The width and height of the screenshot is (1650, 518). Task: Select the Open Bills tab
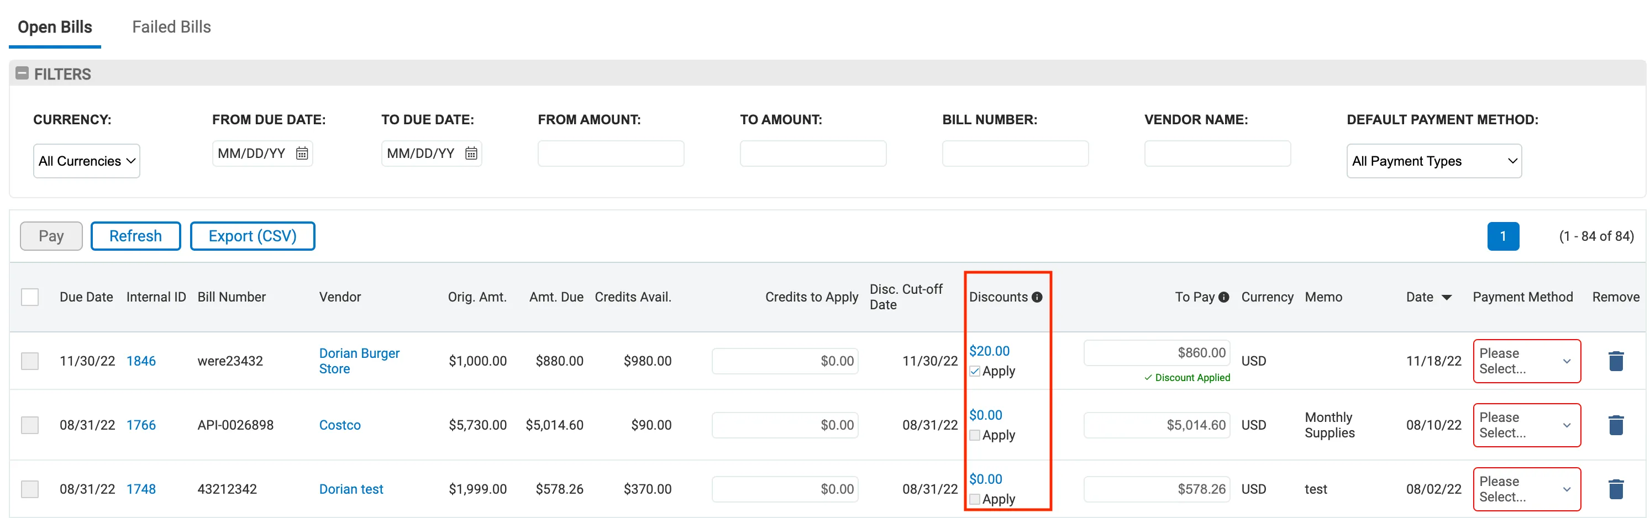click(55, 27)
